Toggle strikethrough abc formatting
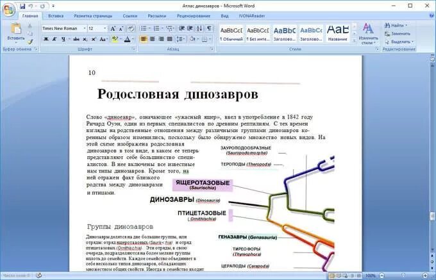The width and height of the screenshot is (436, 280). coord(76,39)
